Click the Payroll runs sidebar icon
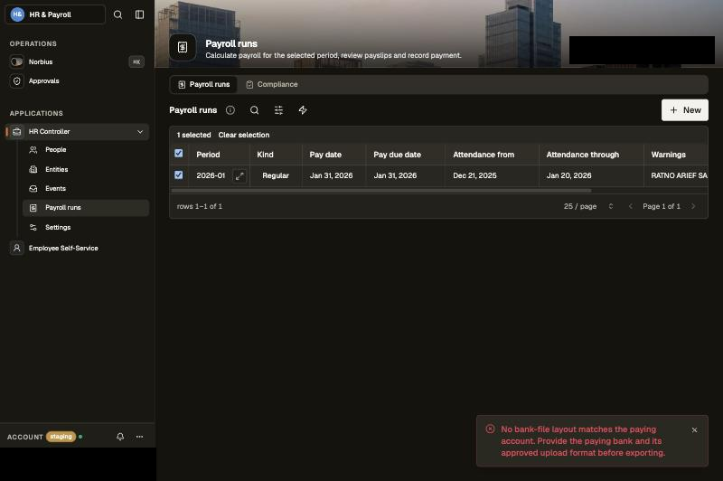This screenshot has width=723, height=481. [x=33, y=208]
